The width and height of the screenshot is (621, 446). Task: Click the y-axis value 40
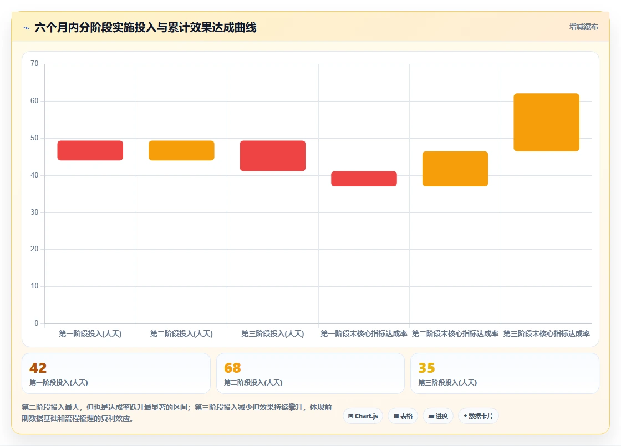tap(34, 175)
